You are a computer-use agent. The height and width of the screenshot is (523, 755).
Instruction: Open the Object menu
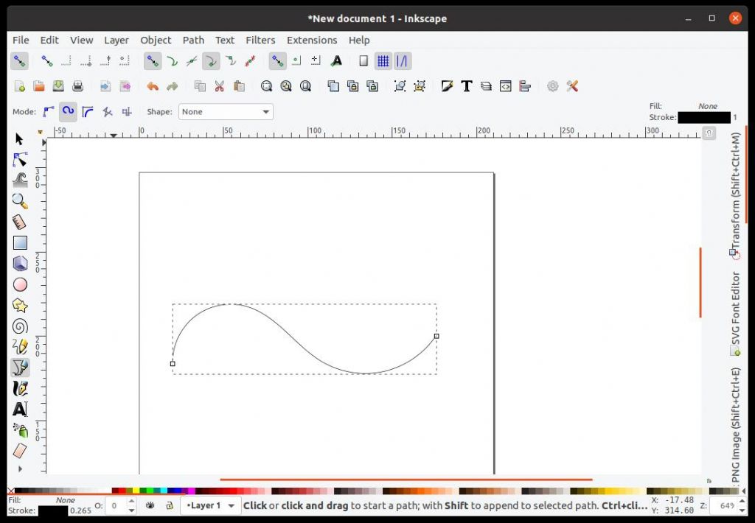click(156, 40)
